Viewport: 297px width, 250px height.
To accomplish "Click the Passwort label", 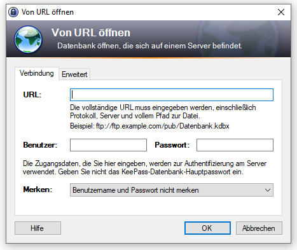I will 172,145.
